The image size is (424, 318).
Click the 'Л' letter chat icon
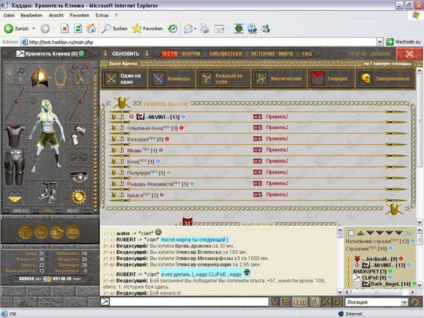tap(314, 302)
